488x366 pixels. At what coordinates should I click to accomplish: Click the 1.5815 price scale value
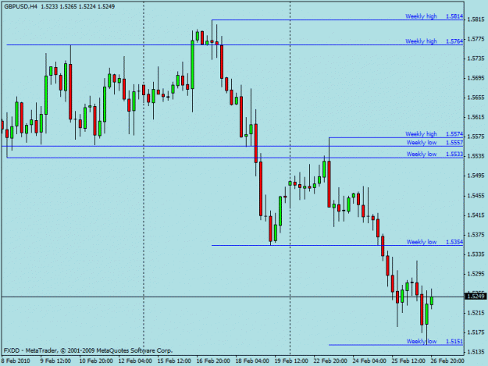coord(476,20)
